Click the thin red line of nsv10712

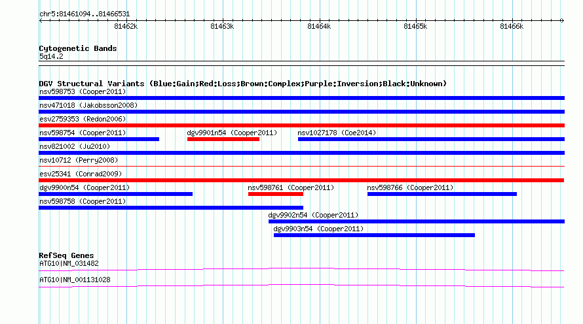tap(301, 166)
